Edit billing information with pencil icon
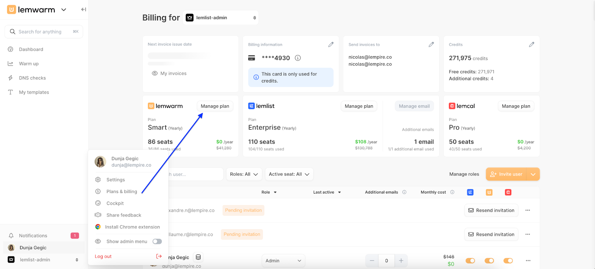The image size is (595, 269). (331, 45)
